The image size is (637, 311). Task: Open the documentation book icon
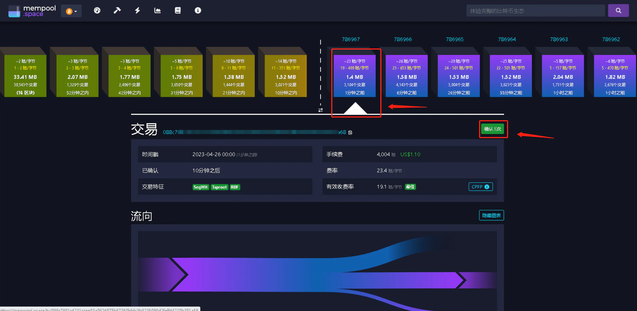[178, 11]
